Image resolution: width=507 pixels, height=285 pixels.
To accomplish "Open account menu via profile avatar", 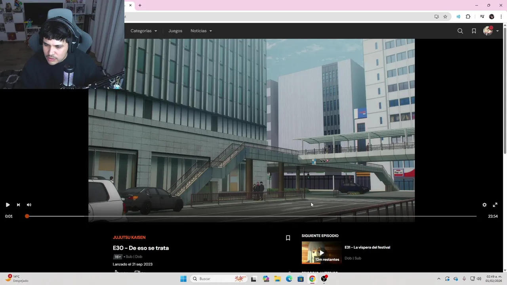I will (x=491, y=31).
